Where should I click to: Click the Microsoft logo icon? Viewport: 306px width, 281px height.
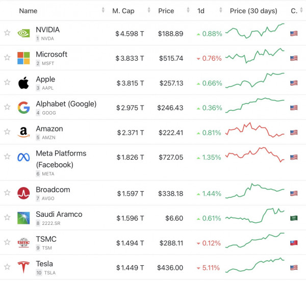click(x=23, y=58)
